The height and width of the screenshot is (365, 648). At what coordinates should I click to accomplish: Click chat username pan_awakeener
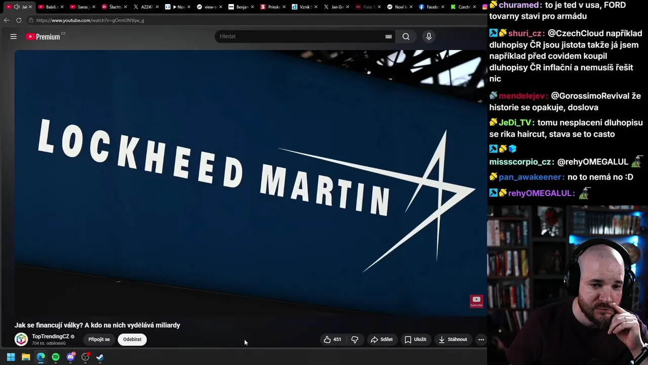pyautogui.click(x=530, y=177)
